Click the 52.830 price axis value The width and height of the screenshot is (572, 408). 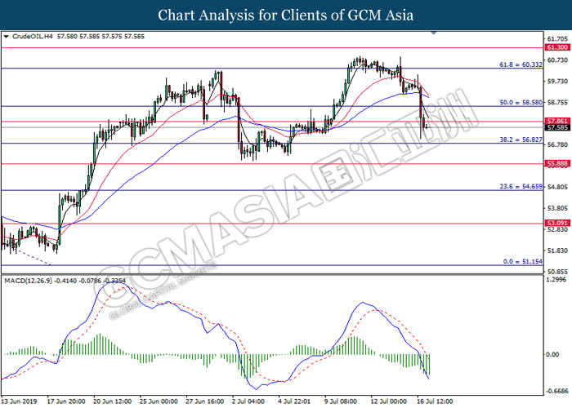558,229
